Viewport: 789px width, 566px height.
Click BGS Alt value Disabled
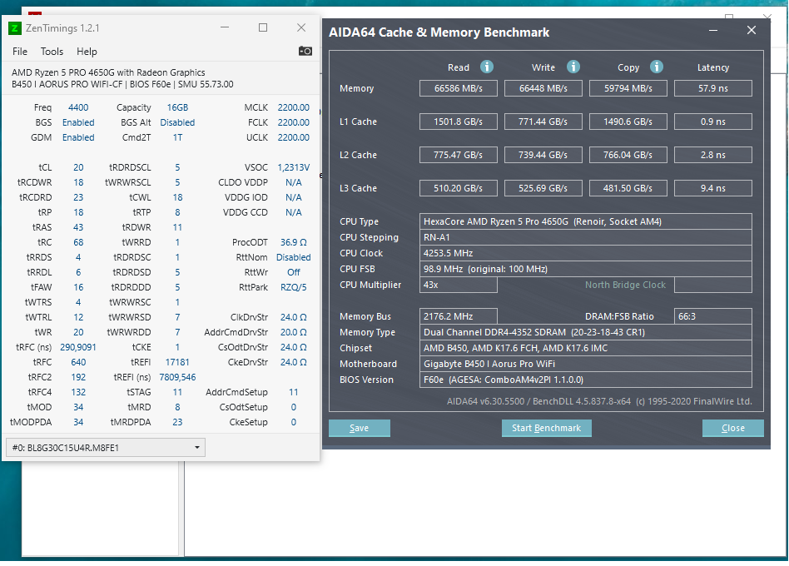click(x=177, y=122)
